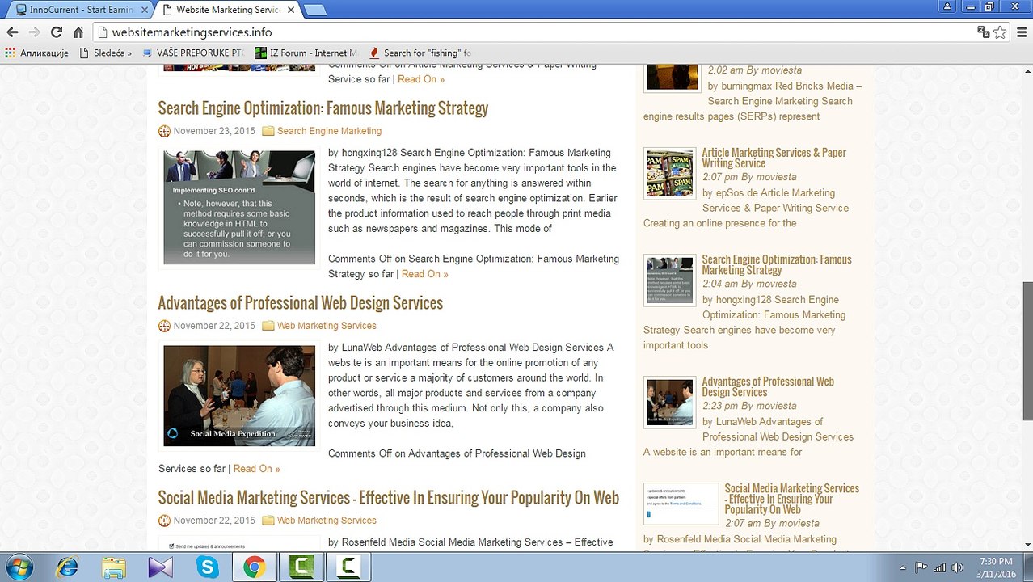Open the Windows Start menu
Image resolution: width=1033 pixels, height=582 pixels.
pos(19,567)
